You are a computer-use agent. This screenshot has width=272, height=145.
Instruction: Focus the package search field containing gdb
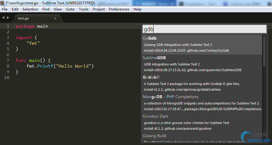pos(204,29)
